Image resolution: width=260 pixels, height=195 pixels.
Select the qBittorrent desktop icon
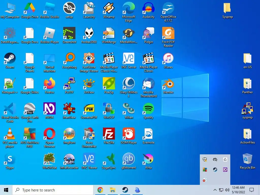[128, 161]
